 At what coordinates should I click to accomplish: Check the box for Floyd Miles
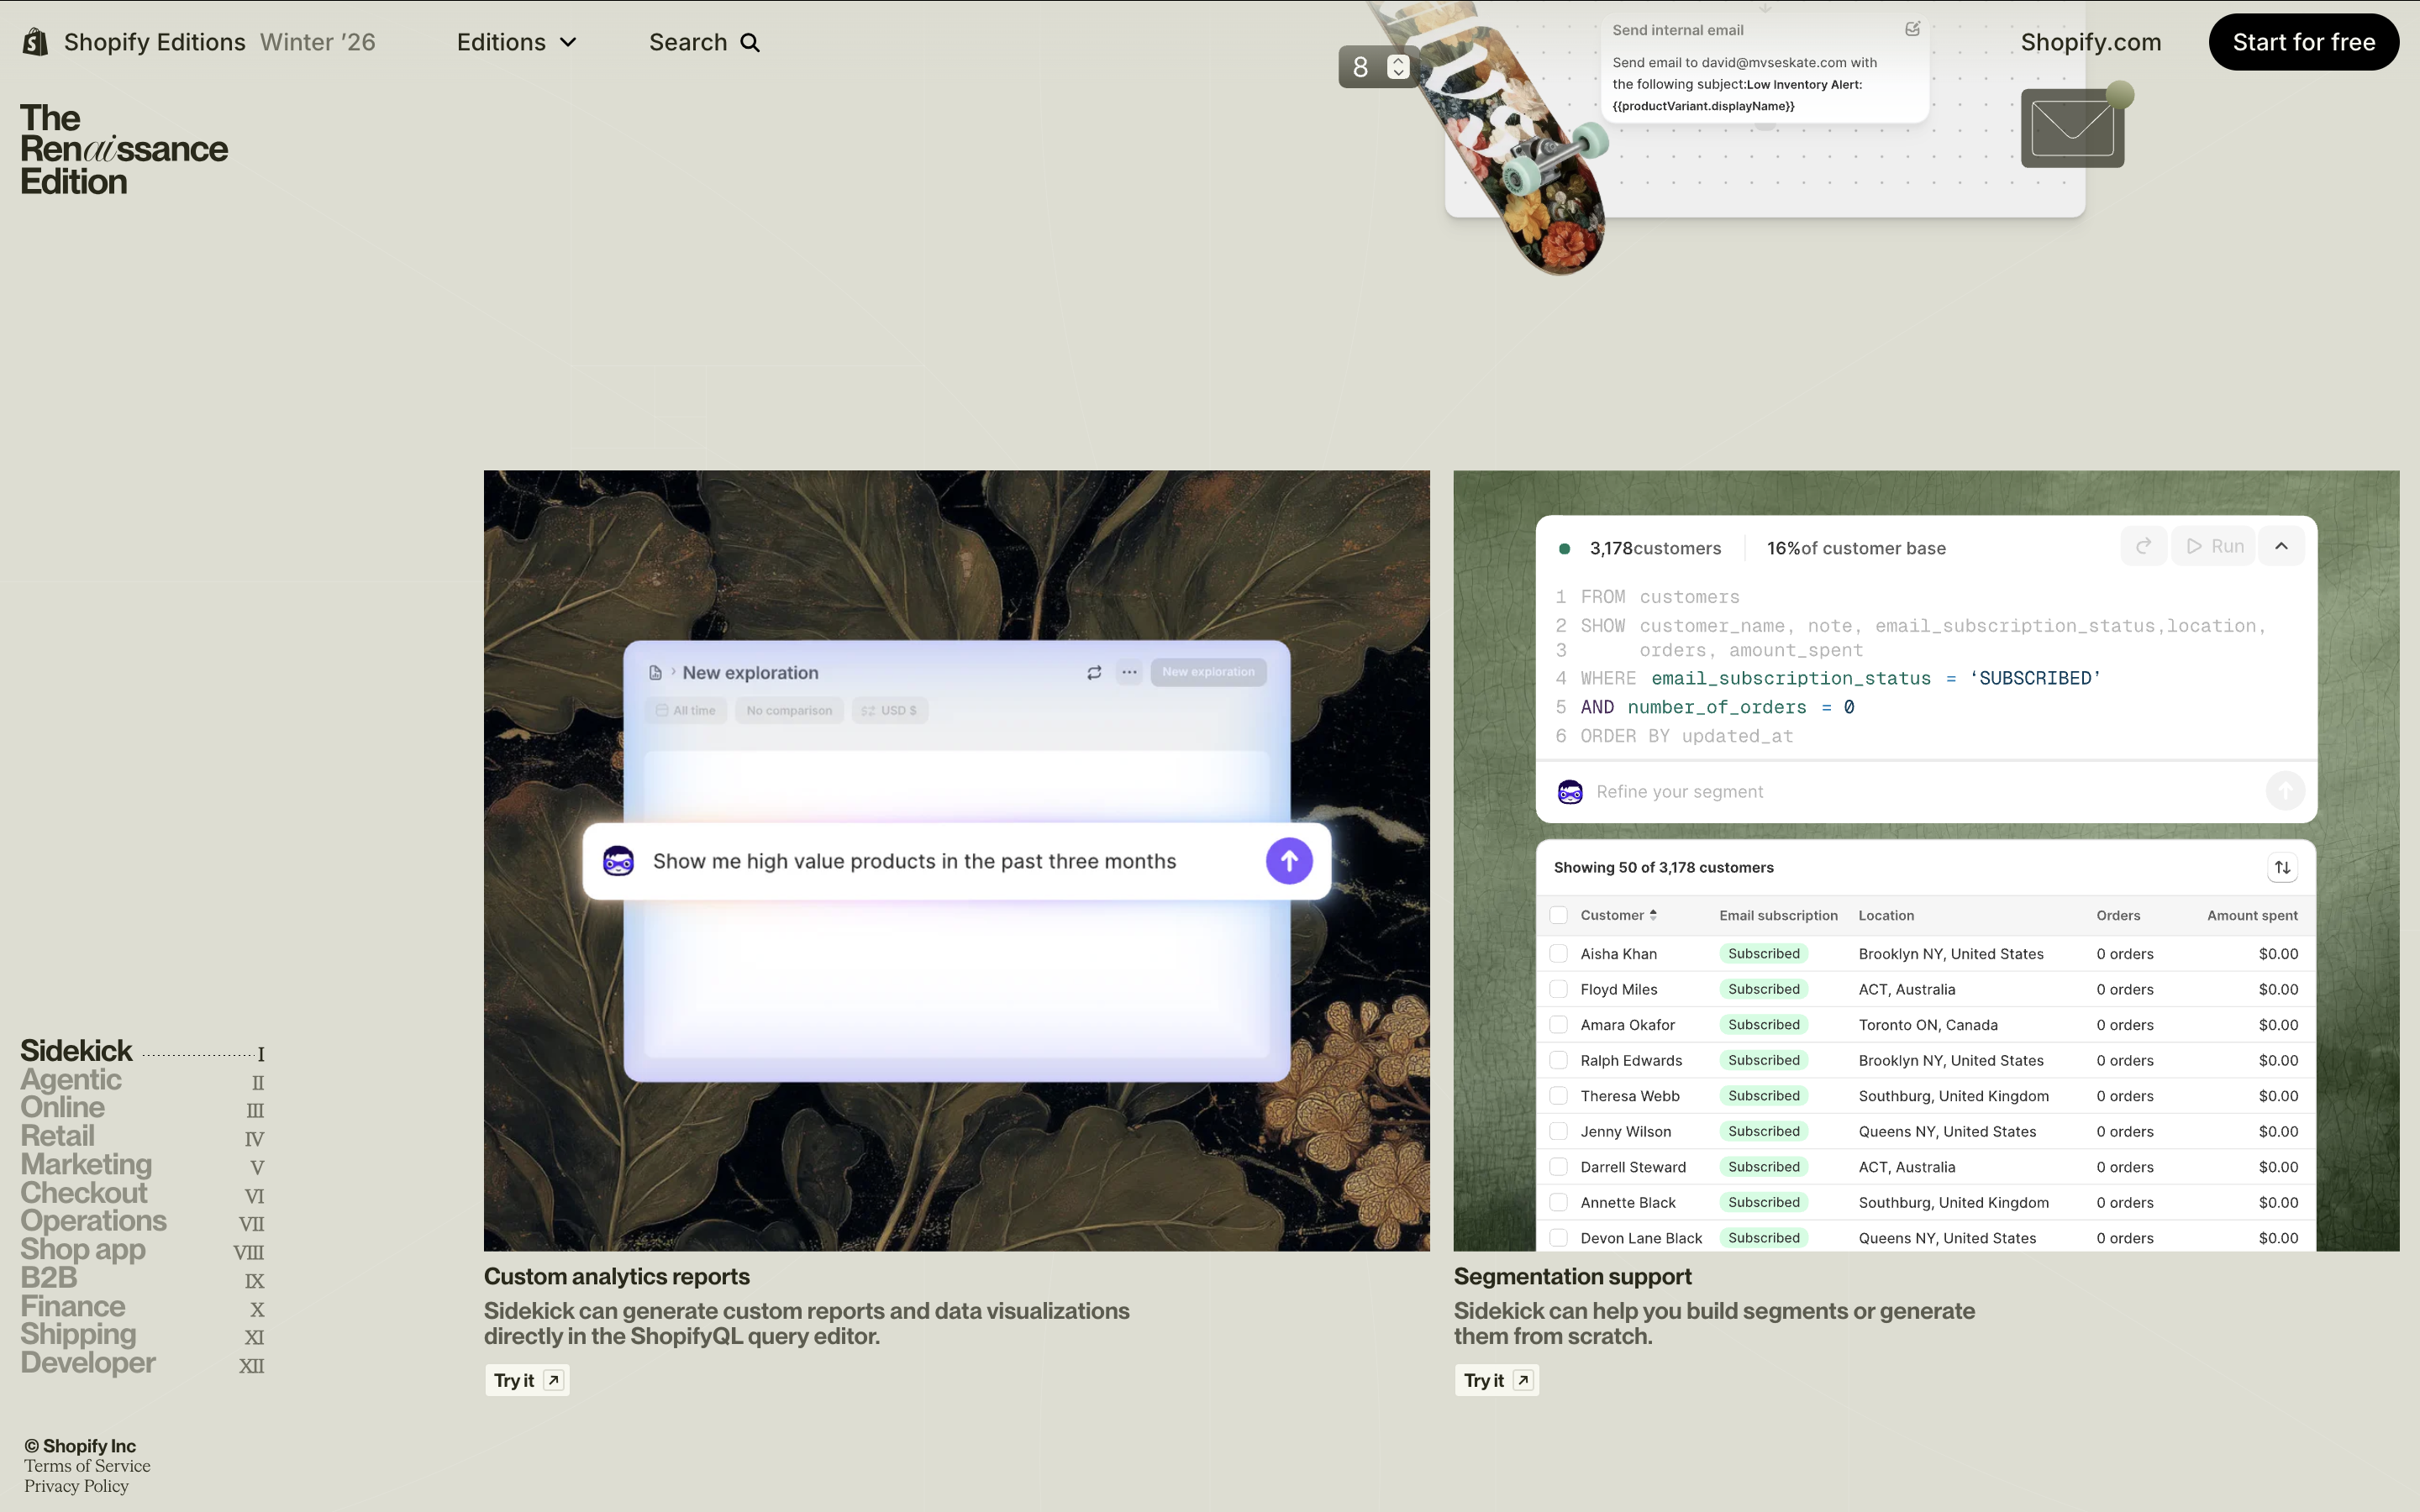click(1558, 989)
